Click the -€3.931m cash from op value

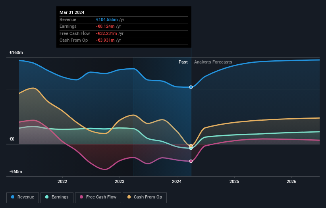105,40
